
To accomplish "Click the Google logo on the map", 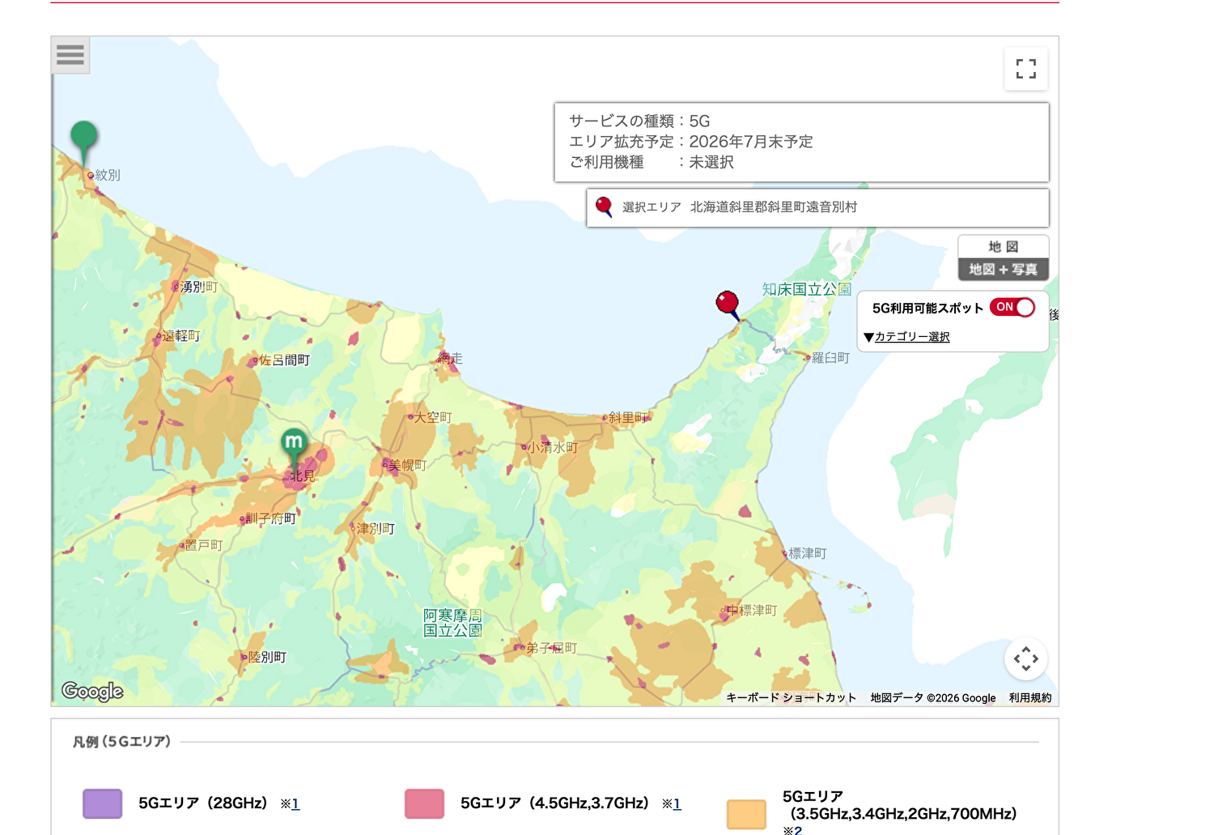I will [x=92, y=691].
